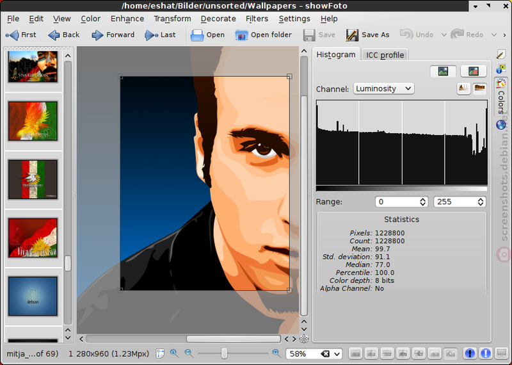Click the canvas horizontal scrollbar thumb
Image resolution: width=512 pixels, height=365 pixels.
(x=233, y=339)
